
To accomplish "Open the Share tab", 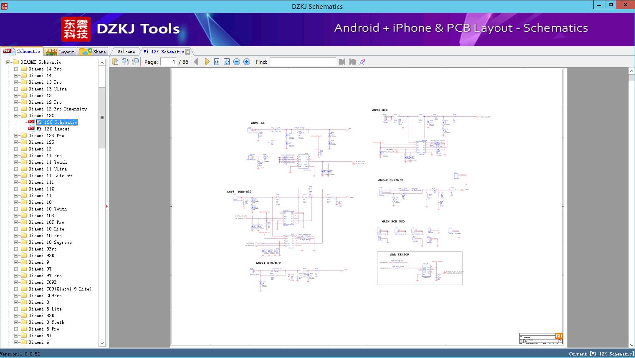I will click(x=93, y=52).
